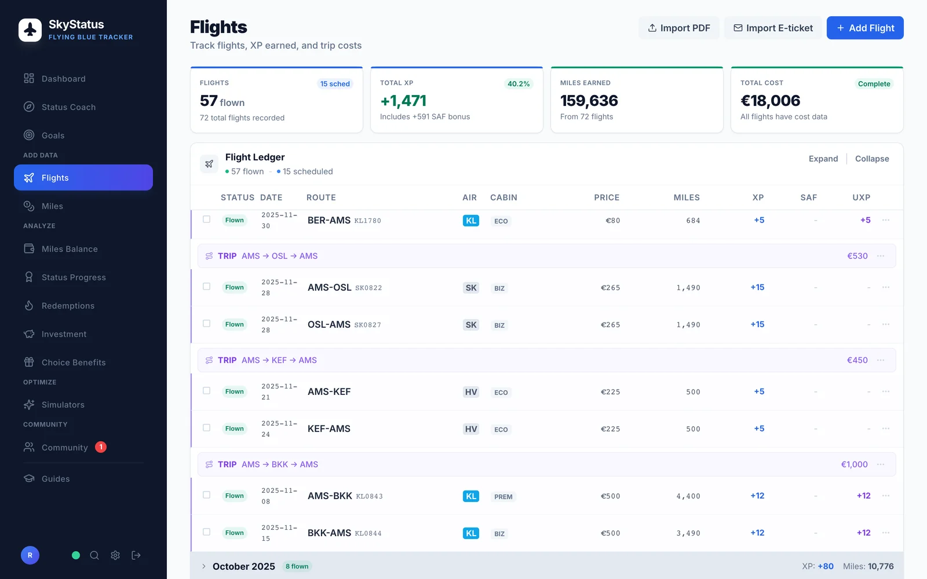Select the KEF-AMS flight checkbox
Image resolution: width=927 pixels, height=579 pixels.
coord(206,428)
